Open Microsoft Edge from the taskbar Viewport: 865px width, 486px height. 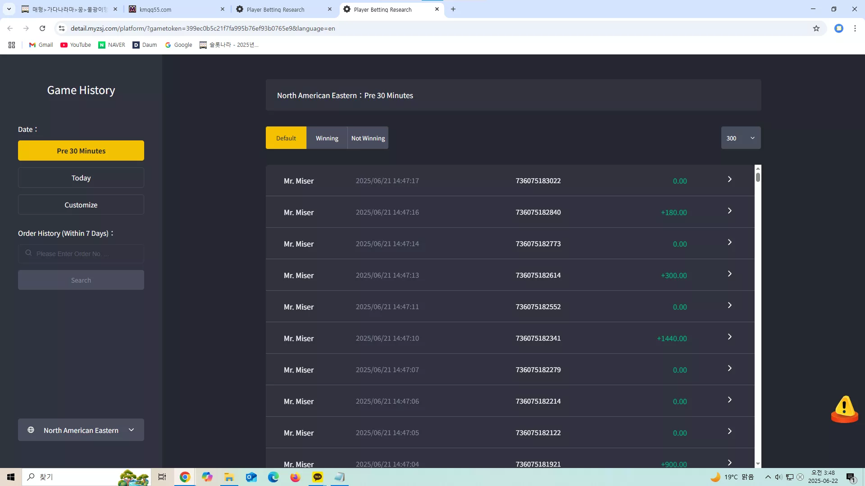pyautogui.click(x=273, y=477)
